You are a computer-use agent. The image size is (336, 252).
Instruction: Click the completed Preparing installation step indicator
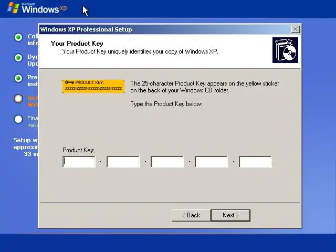click(18, 78)
